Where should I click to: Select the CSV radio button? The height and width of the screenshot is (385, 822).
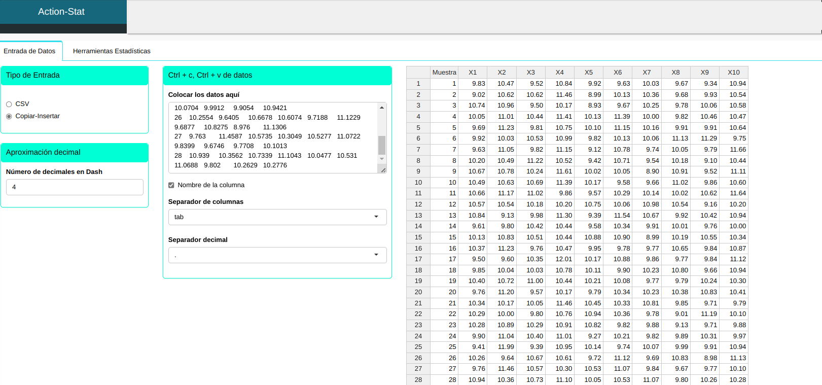pyautogui.click(x=9, y=104)
